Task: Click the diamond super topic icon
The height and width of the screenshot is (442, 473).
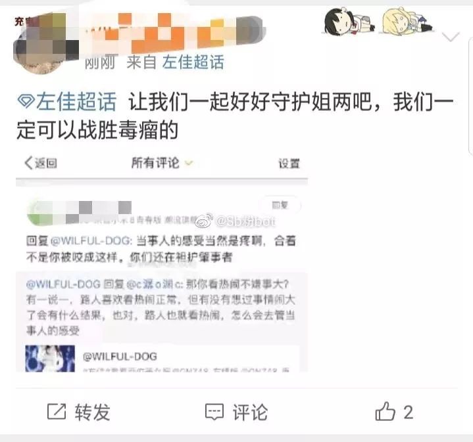Action: (26, 101)
